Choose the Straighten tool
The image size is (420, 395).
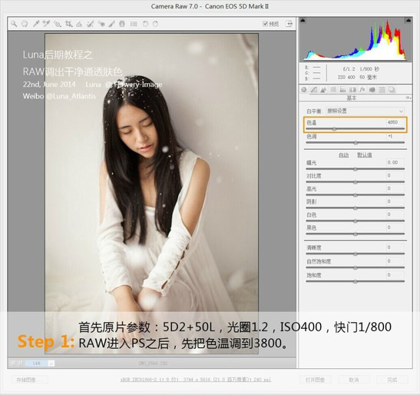79,24
